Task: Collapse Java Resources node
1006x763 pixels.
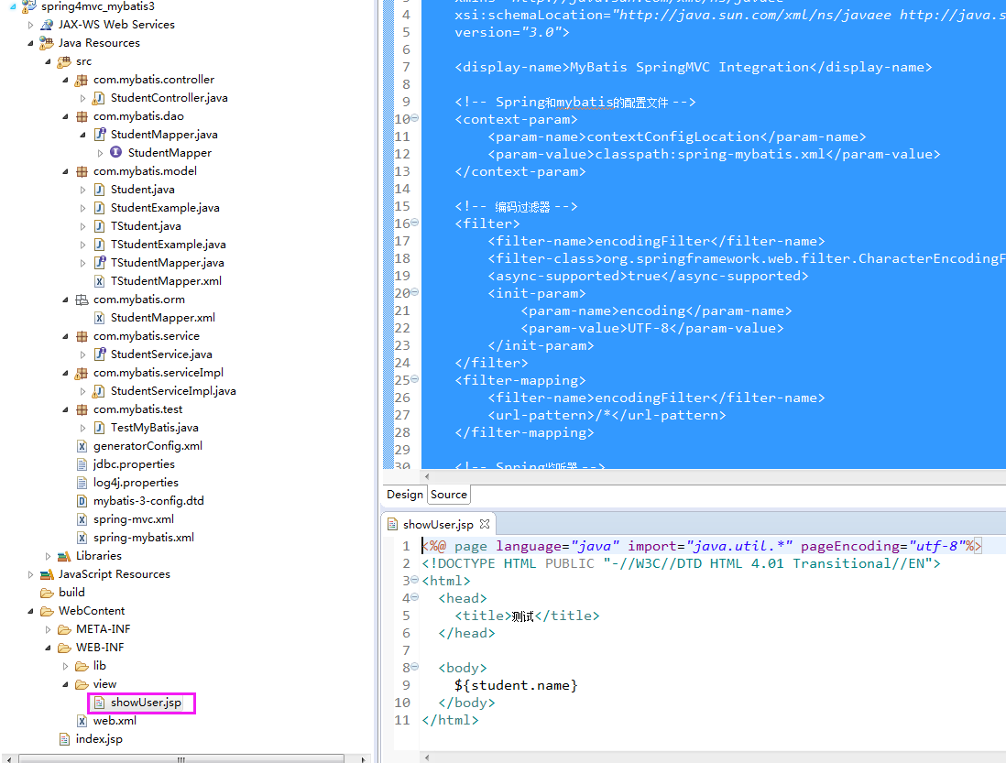Action: [x=30, y=43]
